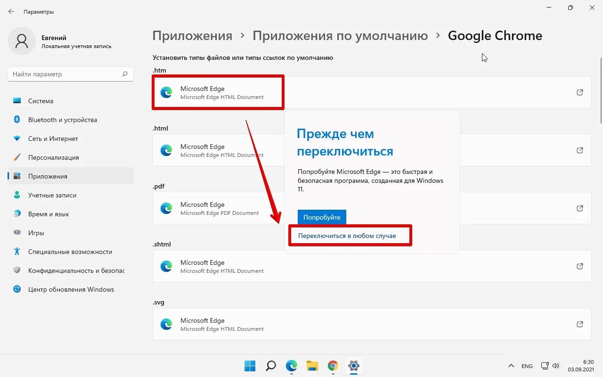Open Персонализация settings
Screen dimensions: 603x377
(x=71, y=157)
